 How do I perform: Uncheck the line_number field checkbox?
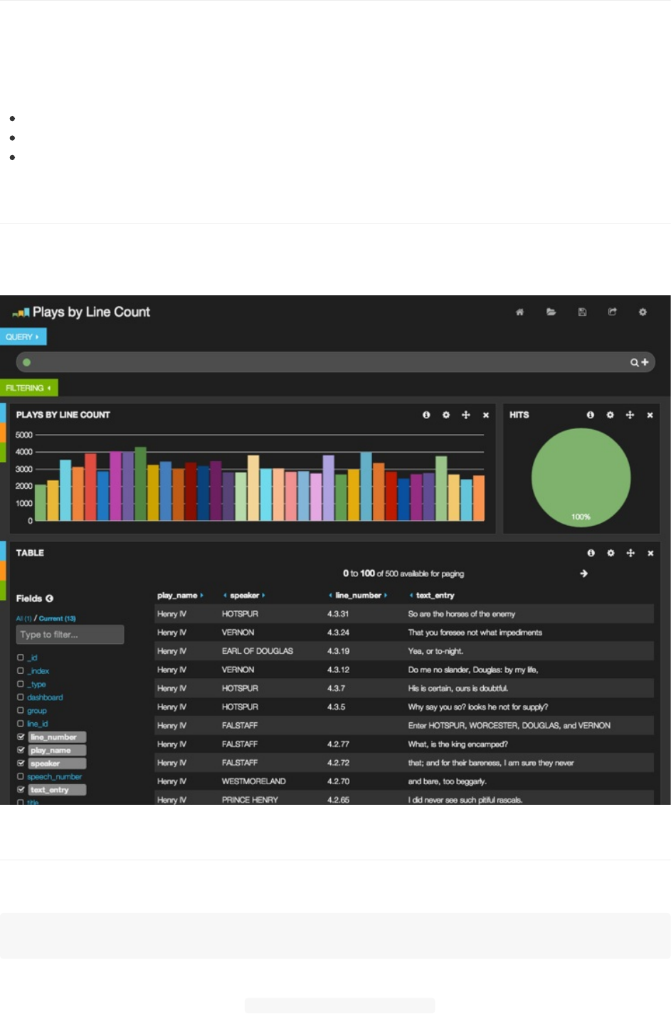(x=21, y=737)
